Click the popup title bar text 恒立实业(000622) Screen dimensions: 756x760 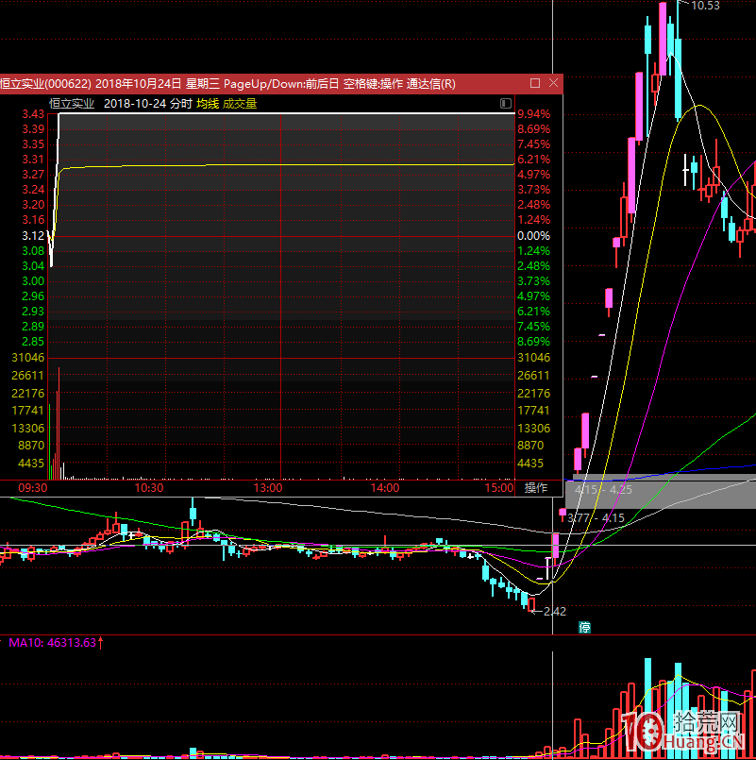45,84
